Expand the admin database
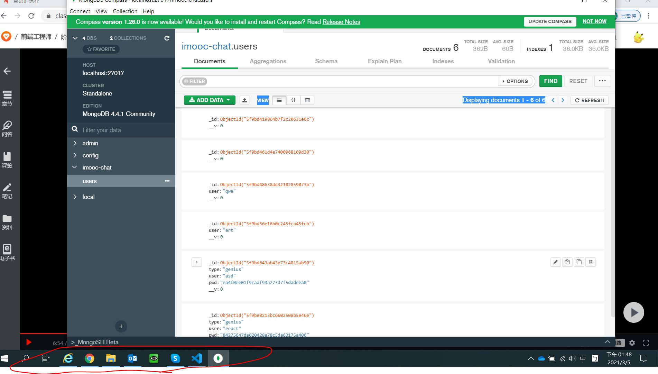This screenshot has width=658, height=374. point(75,143)
